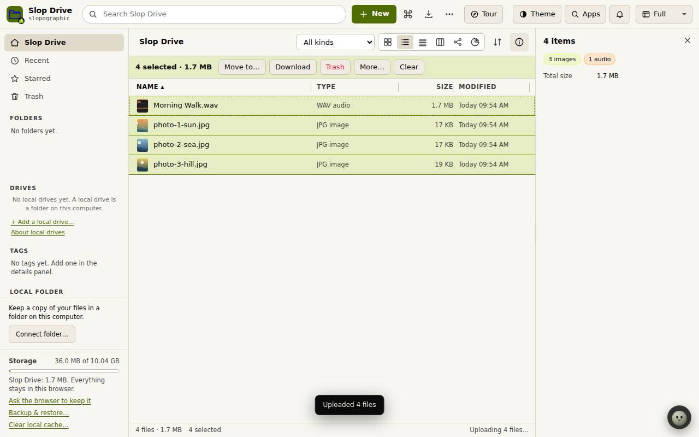The image size is (699, 437).
Task: Close the details panel
Action: (x=688, y=41)
